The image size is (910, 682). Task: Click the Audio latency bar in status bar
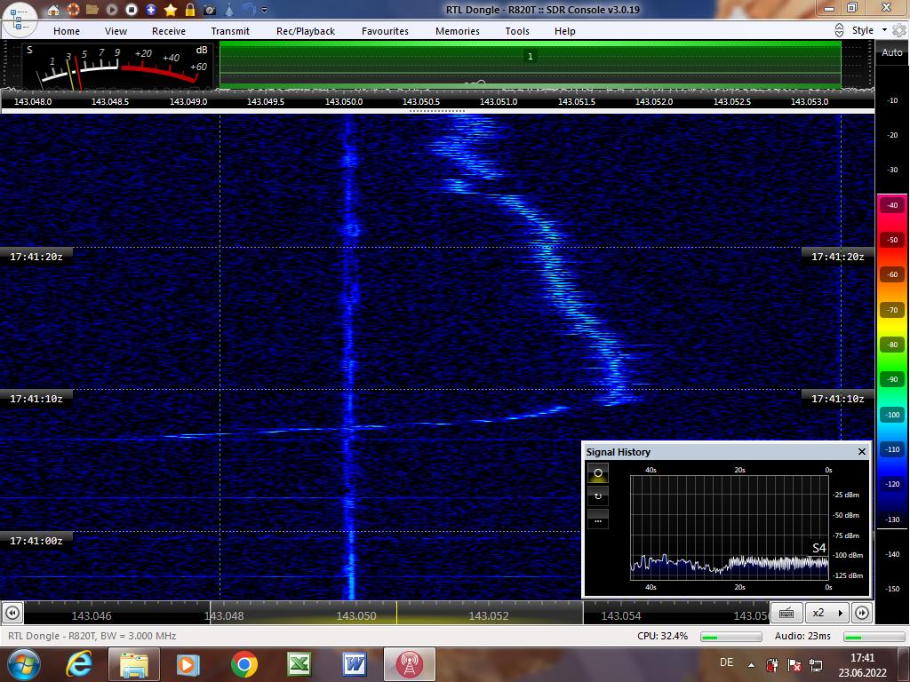point(874,637)
